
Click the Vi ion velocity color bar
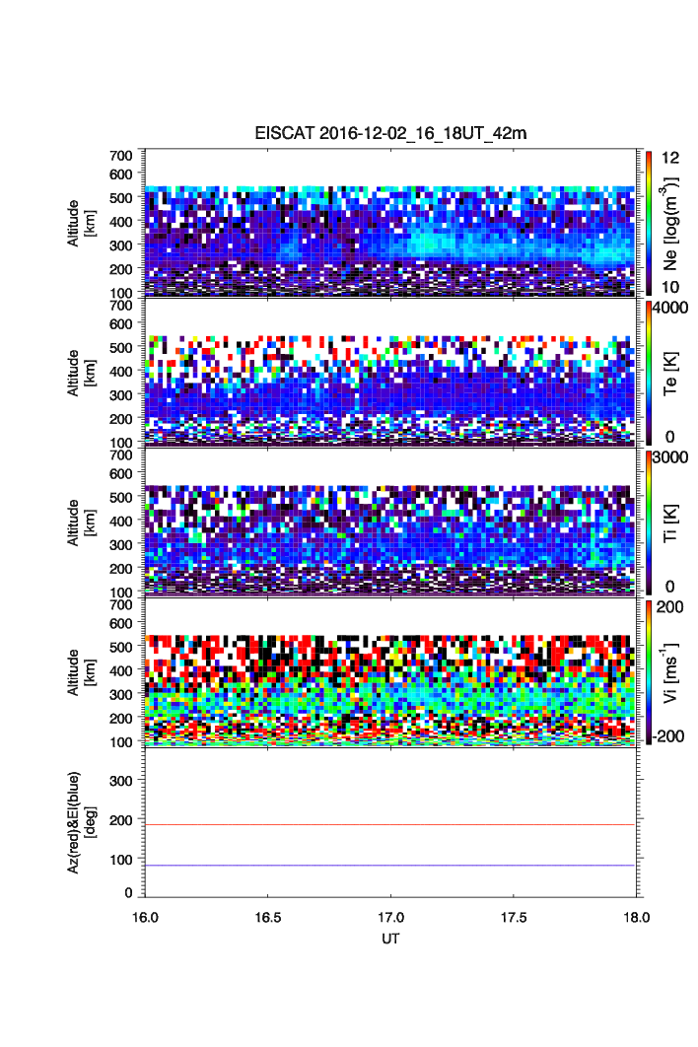tap(647, 671)
